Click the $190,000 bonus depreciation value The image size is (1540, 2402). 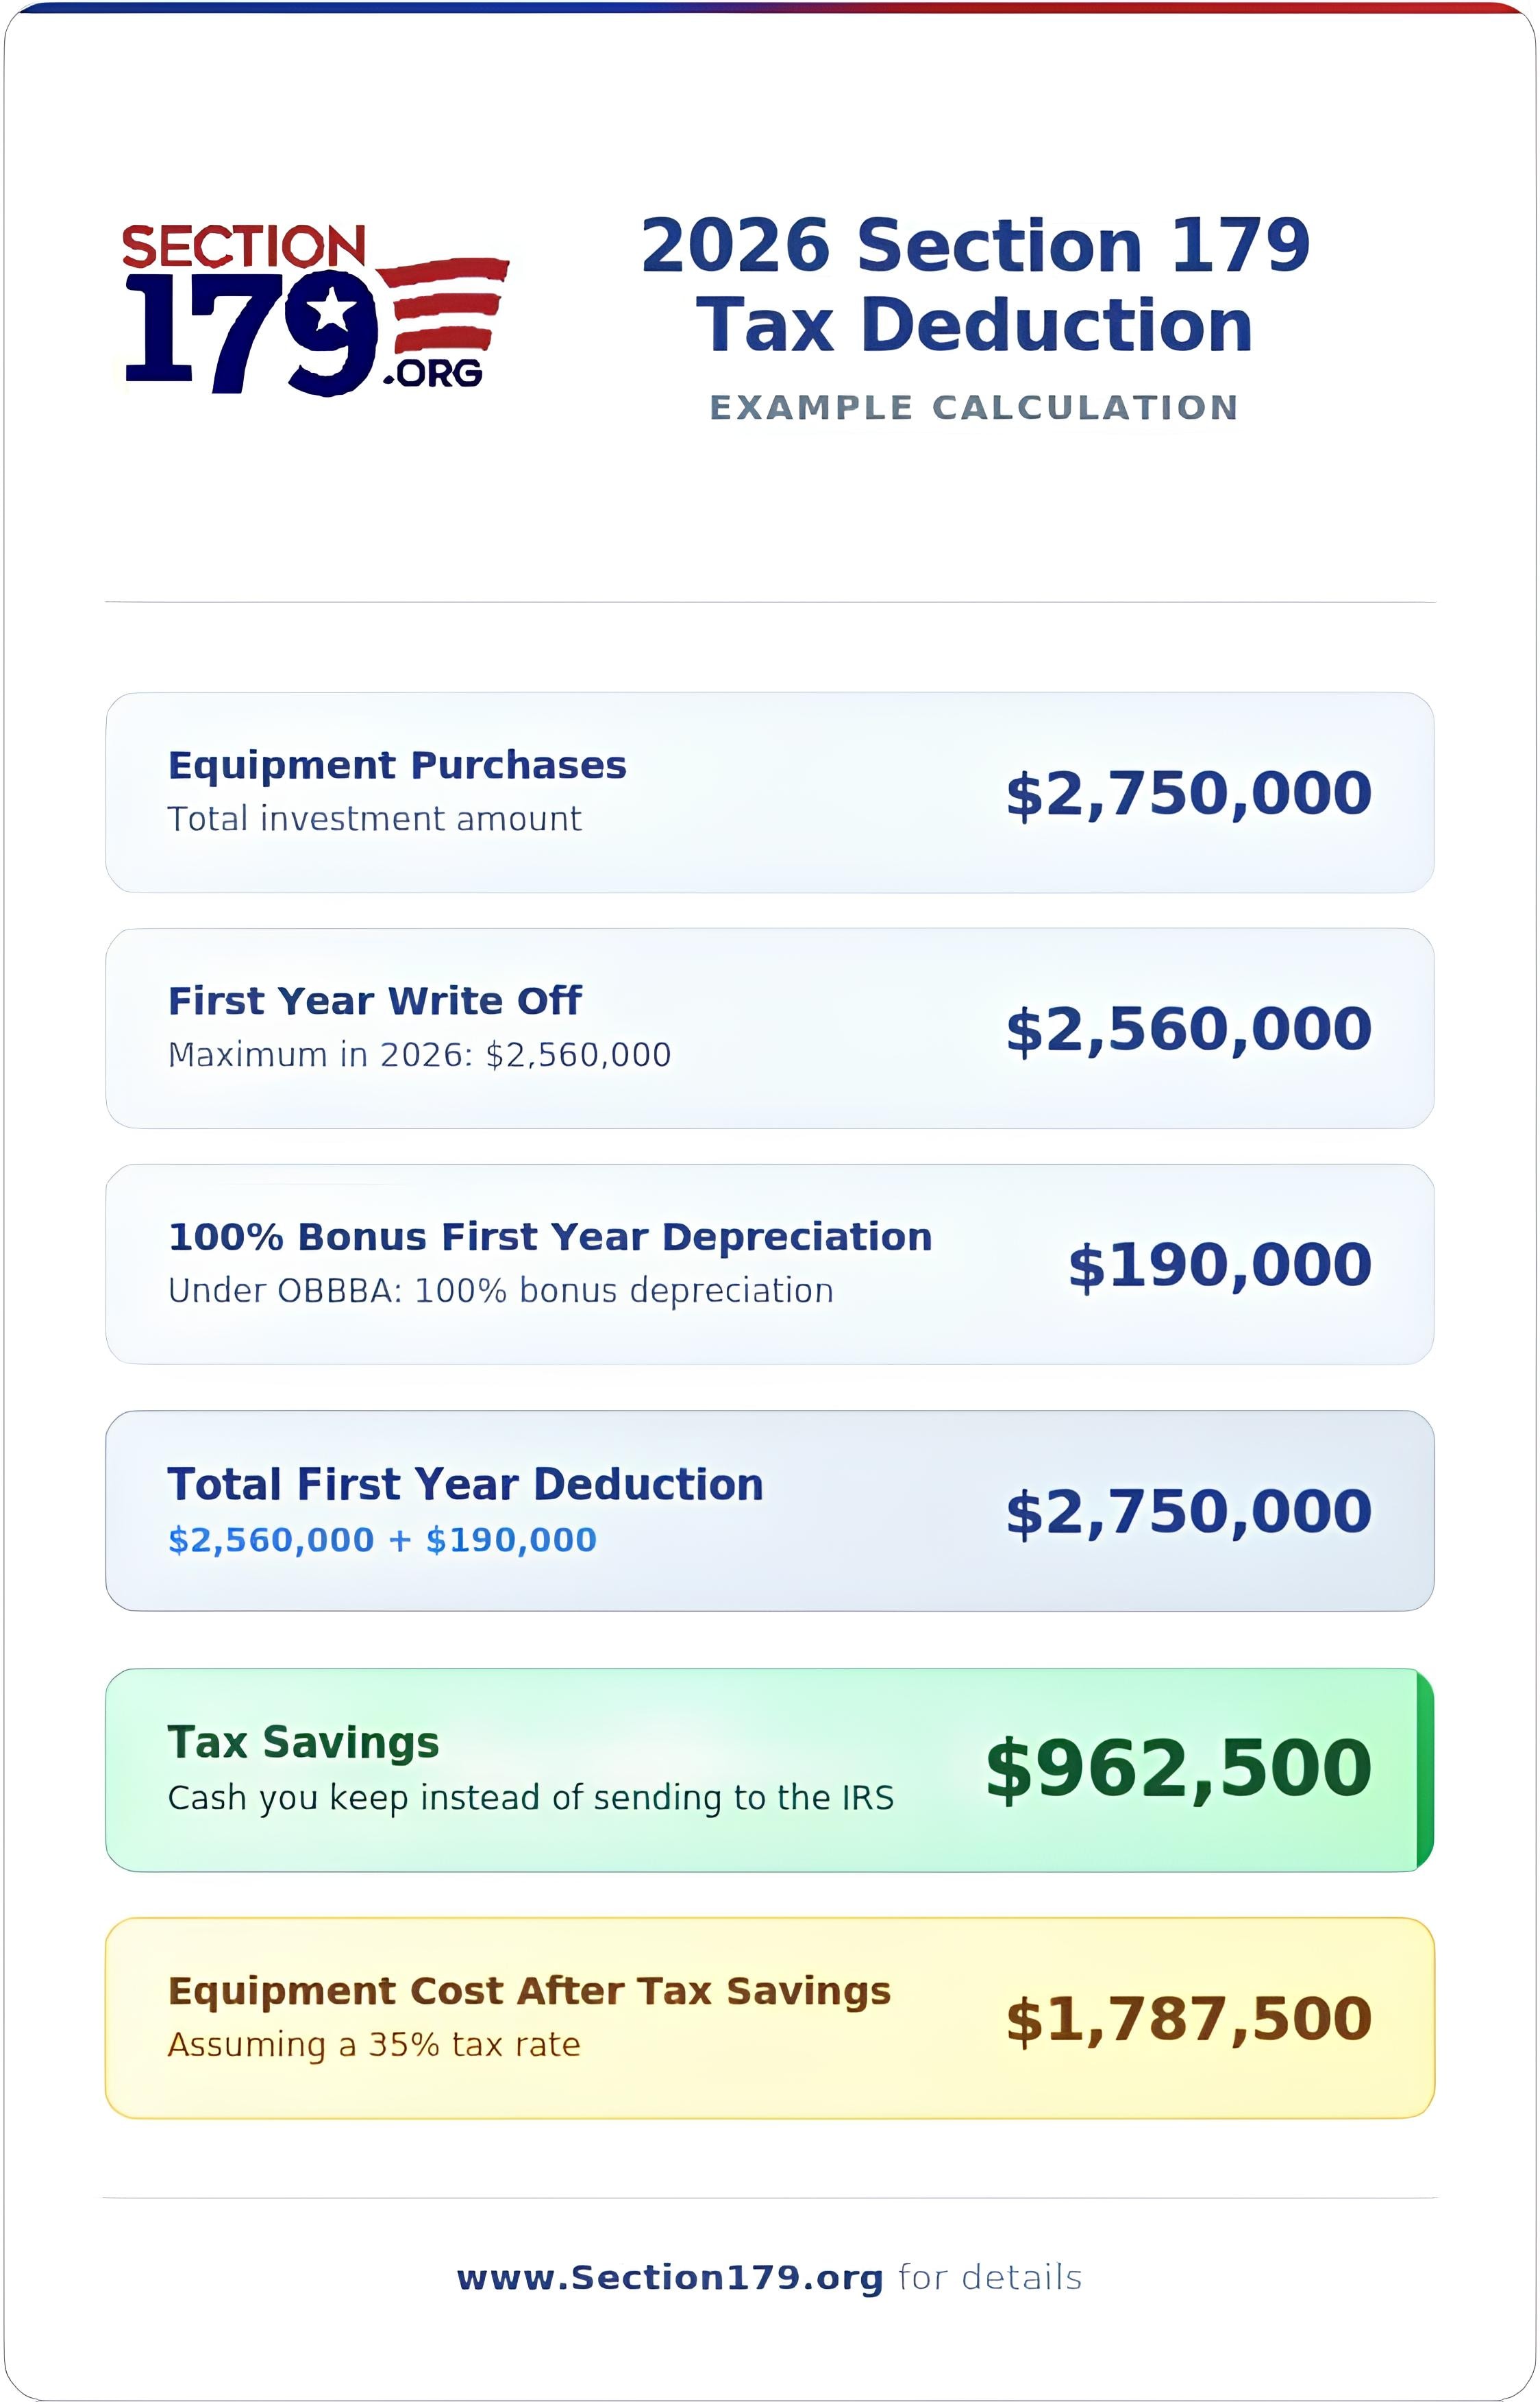[x=1220, y=1265]
